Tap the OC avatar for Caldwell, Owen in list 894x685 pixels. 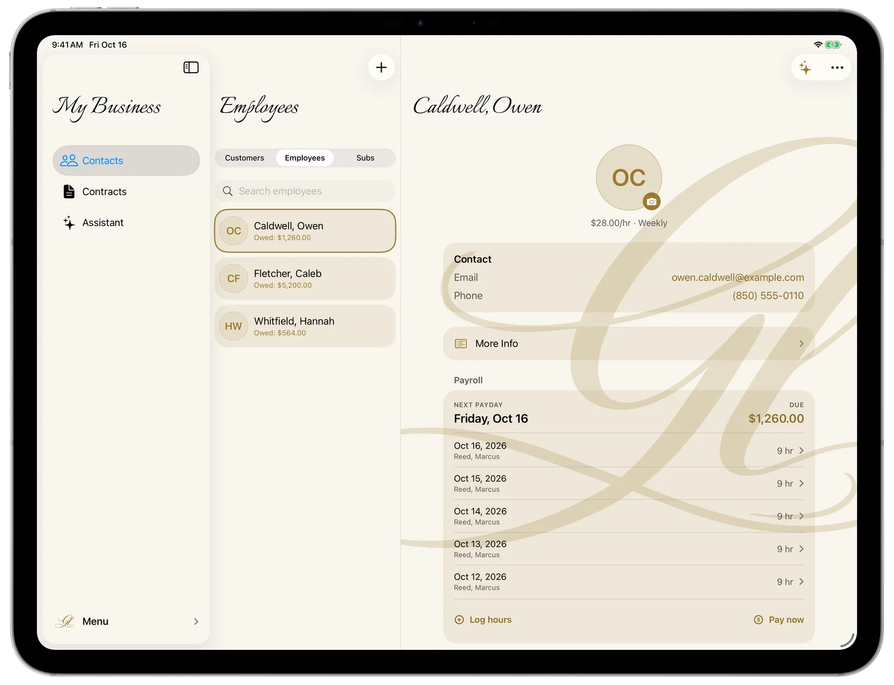234,231
